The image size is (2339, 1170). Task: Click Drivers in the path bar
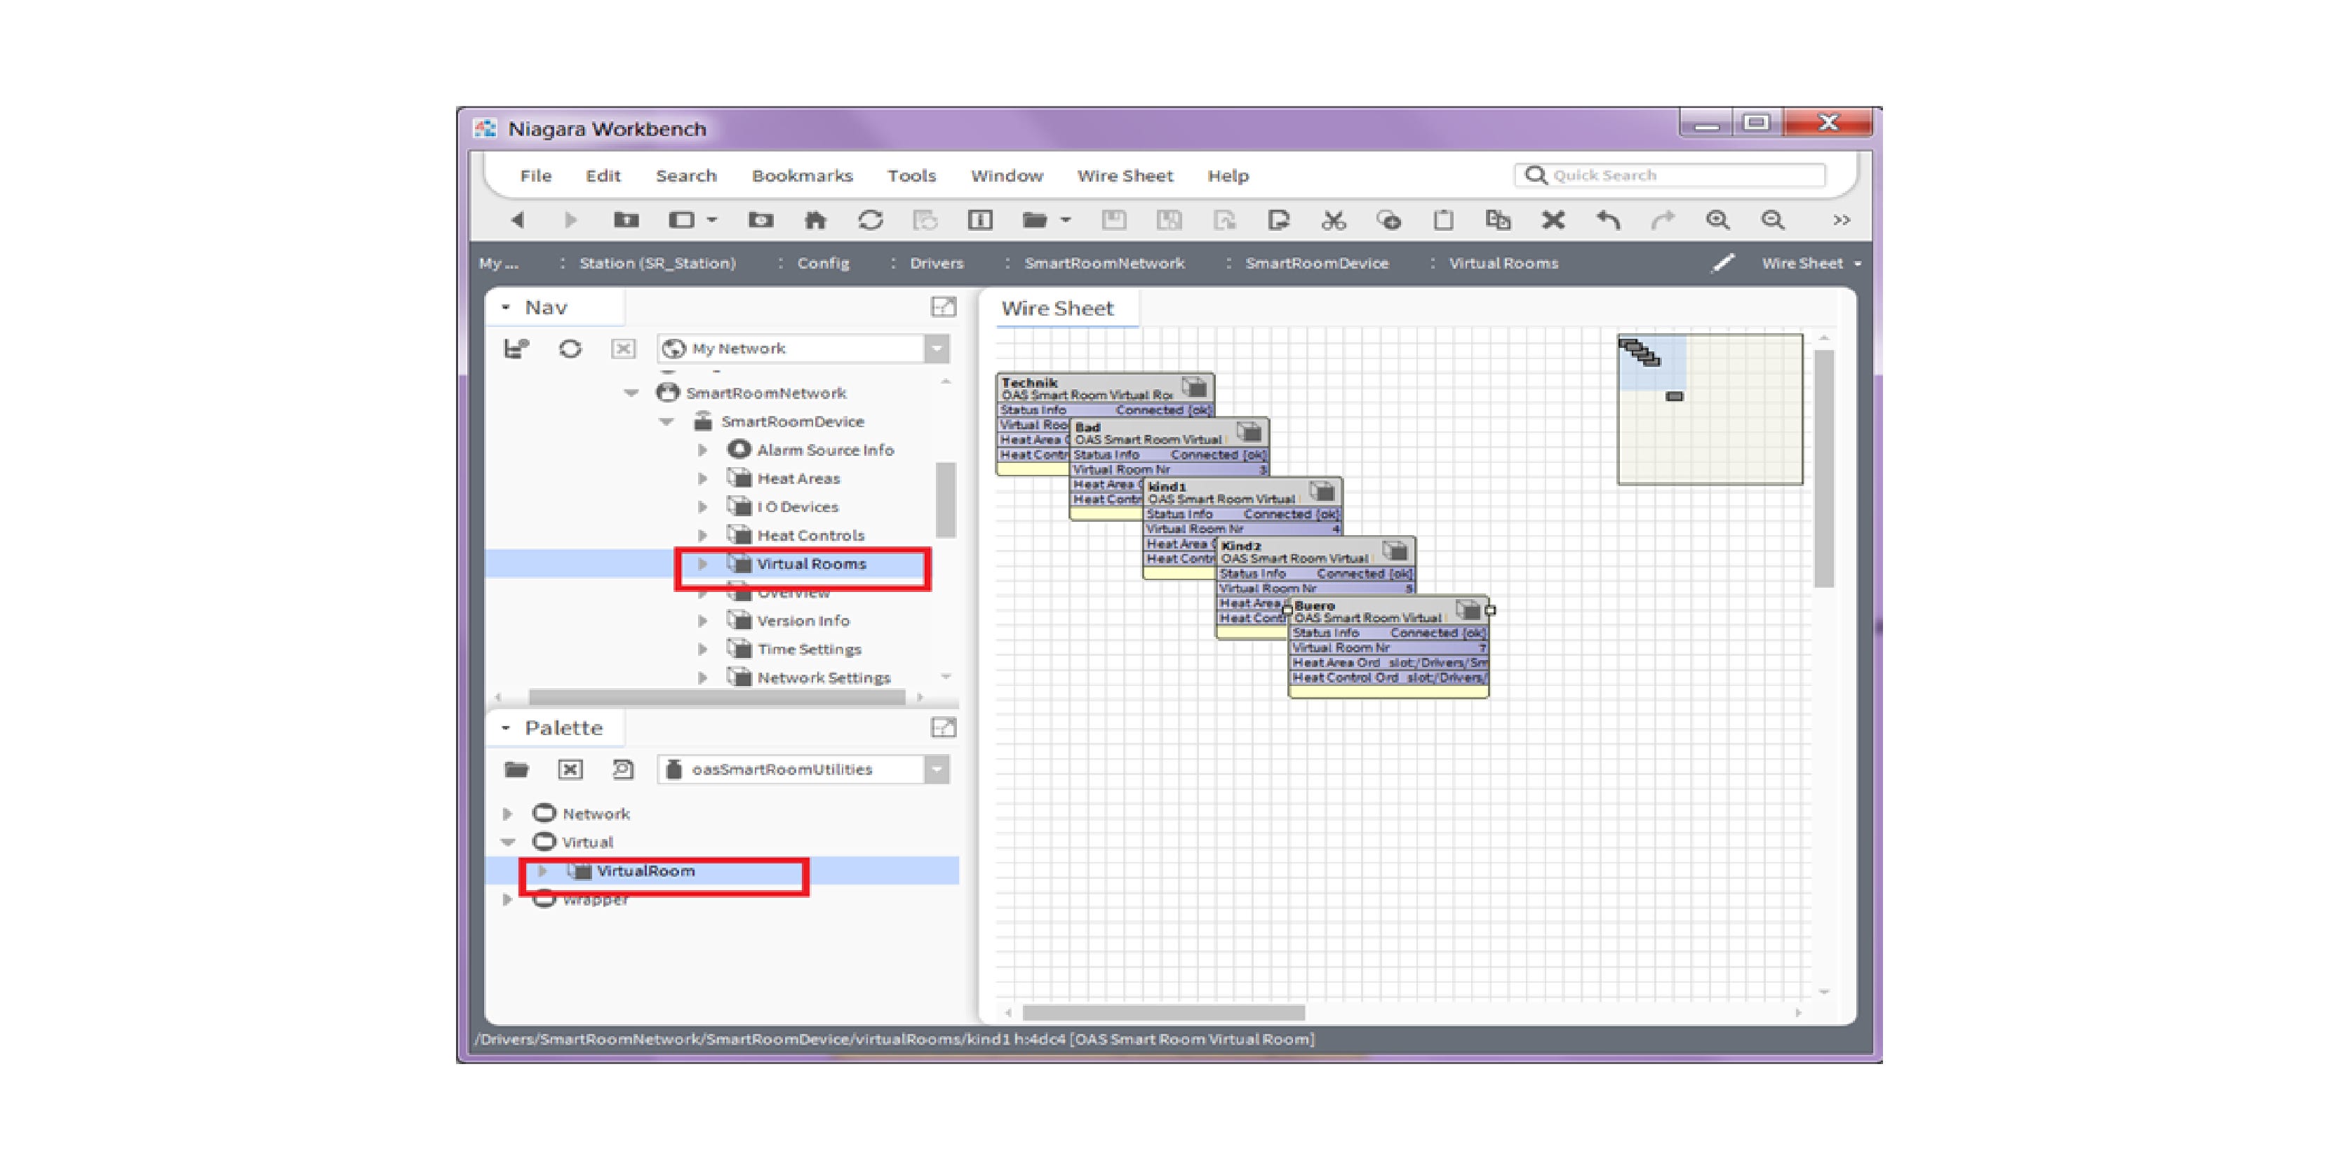tap(936, 263)
